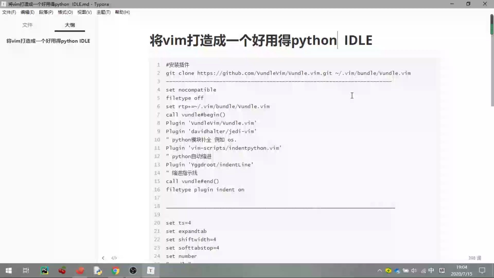Toggle the 拼 IME indicator in the tray
Image resolution: width=494 pixels, height=278 pixels.
click(442, 271)
